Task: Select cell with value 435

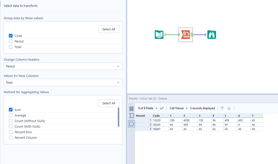Action: [x=230, y=120]
